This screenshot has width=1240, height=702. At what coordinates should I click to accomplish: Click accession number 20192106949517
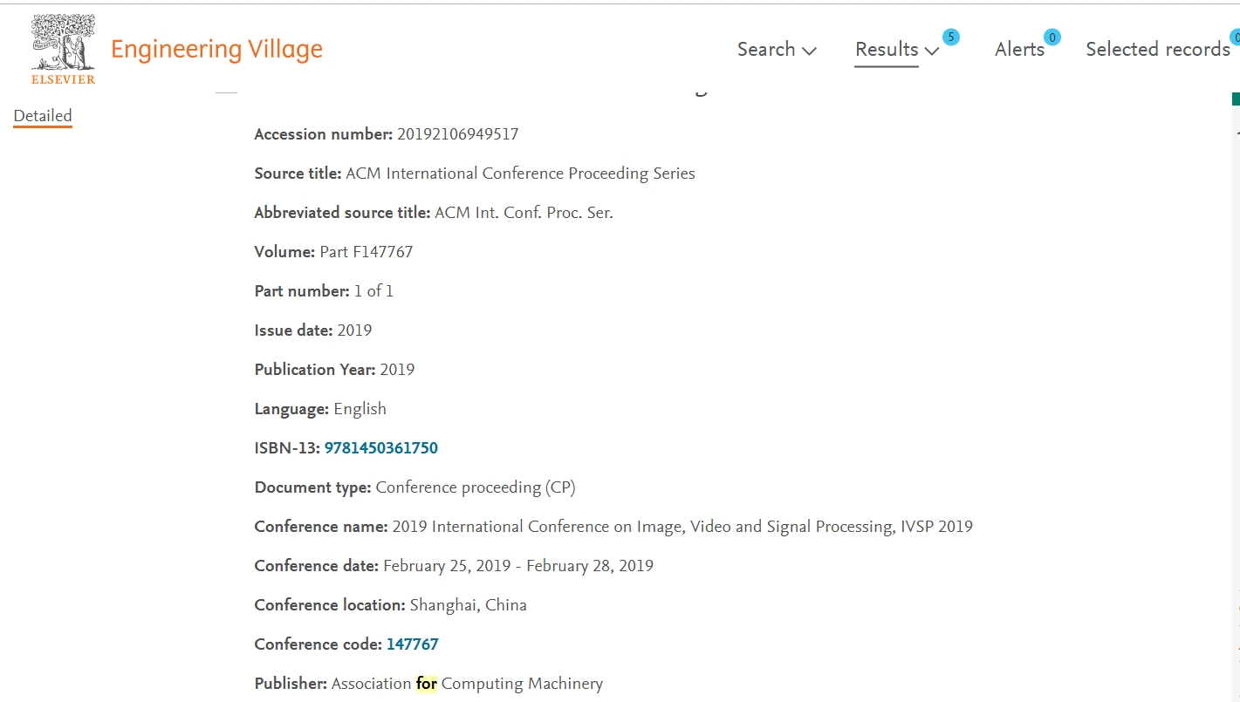click(x=458, y=134)
